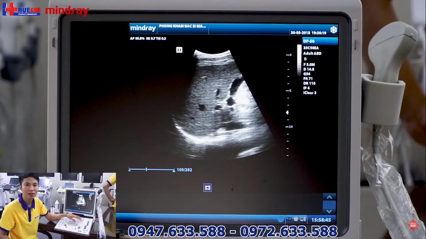Screen dimensions: 426x239
Task: Click the camera capture icon in status bar
Action: (x=296, y=219)
